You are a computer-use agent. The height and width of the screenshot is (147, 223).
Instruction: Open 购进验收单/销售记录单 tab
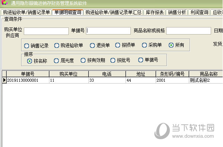pyautogui.click(x=26, y=12)
